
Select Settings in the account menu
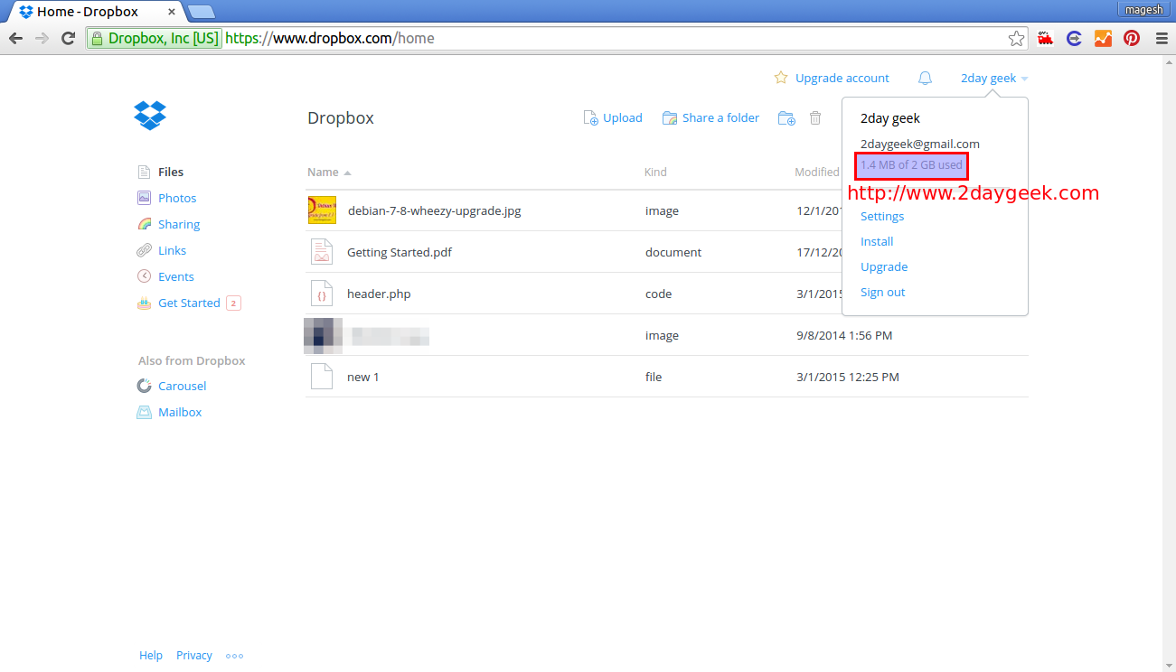click(882, 216)
